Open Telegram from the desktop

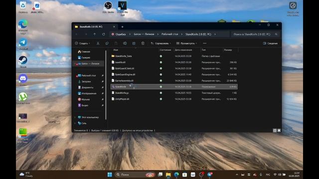point(23,44)
